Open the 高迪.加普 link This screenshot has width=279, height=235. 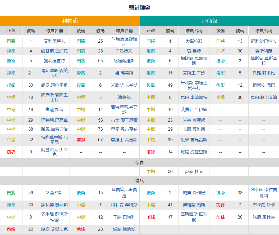pos(54,109)
